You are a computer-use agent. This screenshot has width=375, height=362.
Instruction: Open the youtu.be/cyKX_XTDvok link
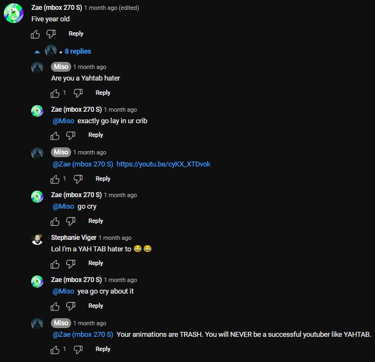pyautogui.click(x=163, y=164)
